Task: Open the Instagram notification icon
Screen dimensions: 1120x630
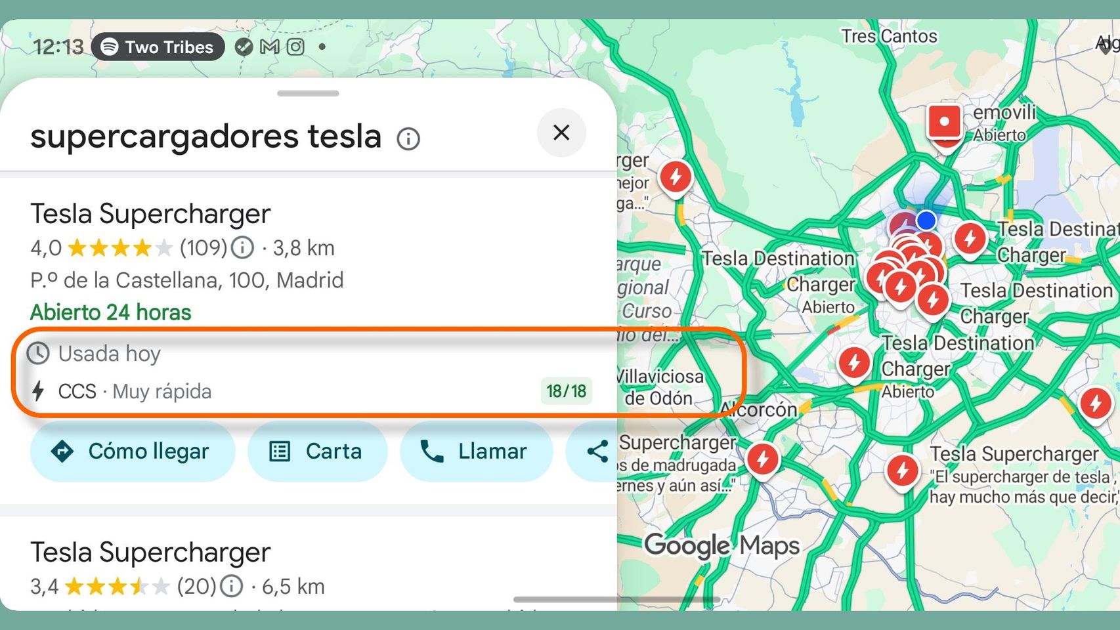Action: click(x=295, y=47)
